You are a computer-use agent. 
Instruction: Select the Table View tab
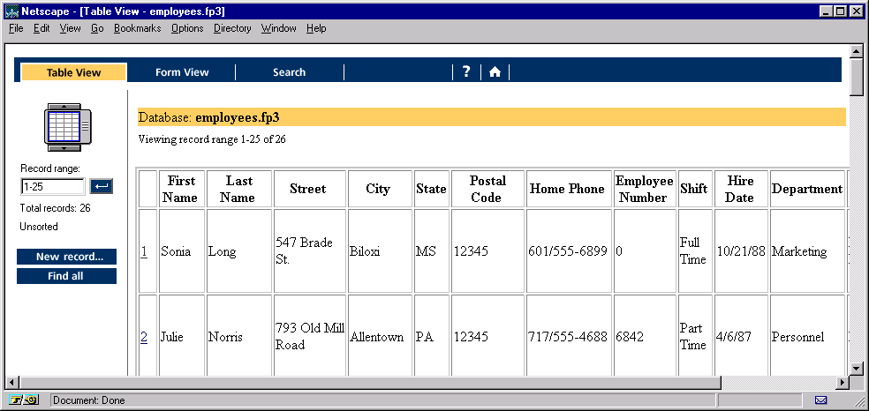point(73,72)
